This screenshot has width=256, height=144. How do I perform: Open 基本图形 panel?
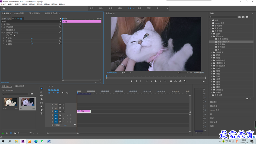tap(214, 102)
